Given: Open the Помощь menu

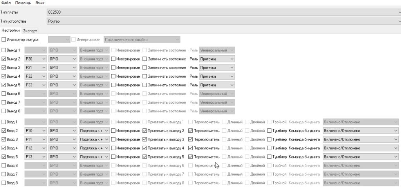Looking at the screenshot, I should pos(23,3).
